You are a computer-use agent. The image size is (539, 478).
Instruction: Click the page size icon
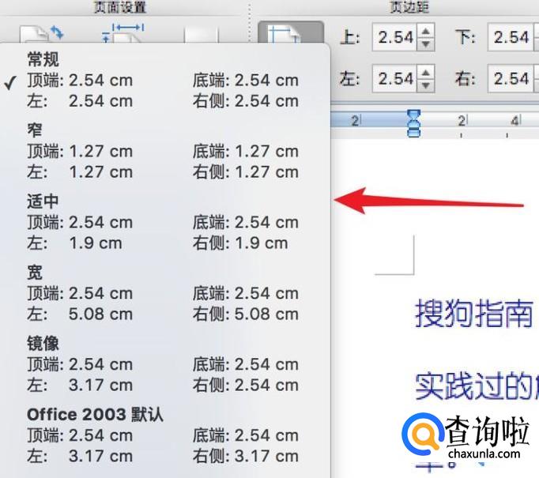[x=122, y=35]
